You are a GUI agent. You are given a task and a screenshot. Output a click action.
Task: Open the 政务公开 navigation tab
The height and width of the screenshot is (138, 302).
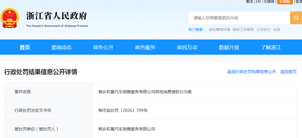(x=104, y=47)
